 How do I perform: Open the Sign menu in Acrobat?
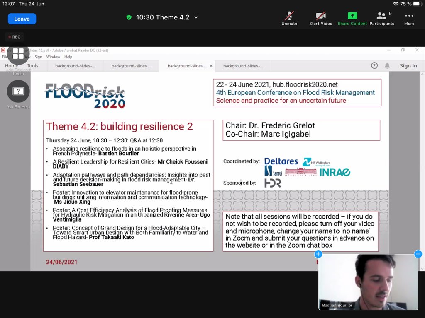[x=38, y=57]
